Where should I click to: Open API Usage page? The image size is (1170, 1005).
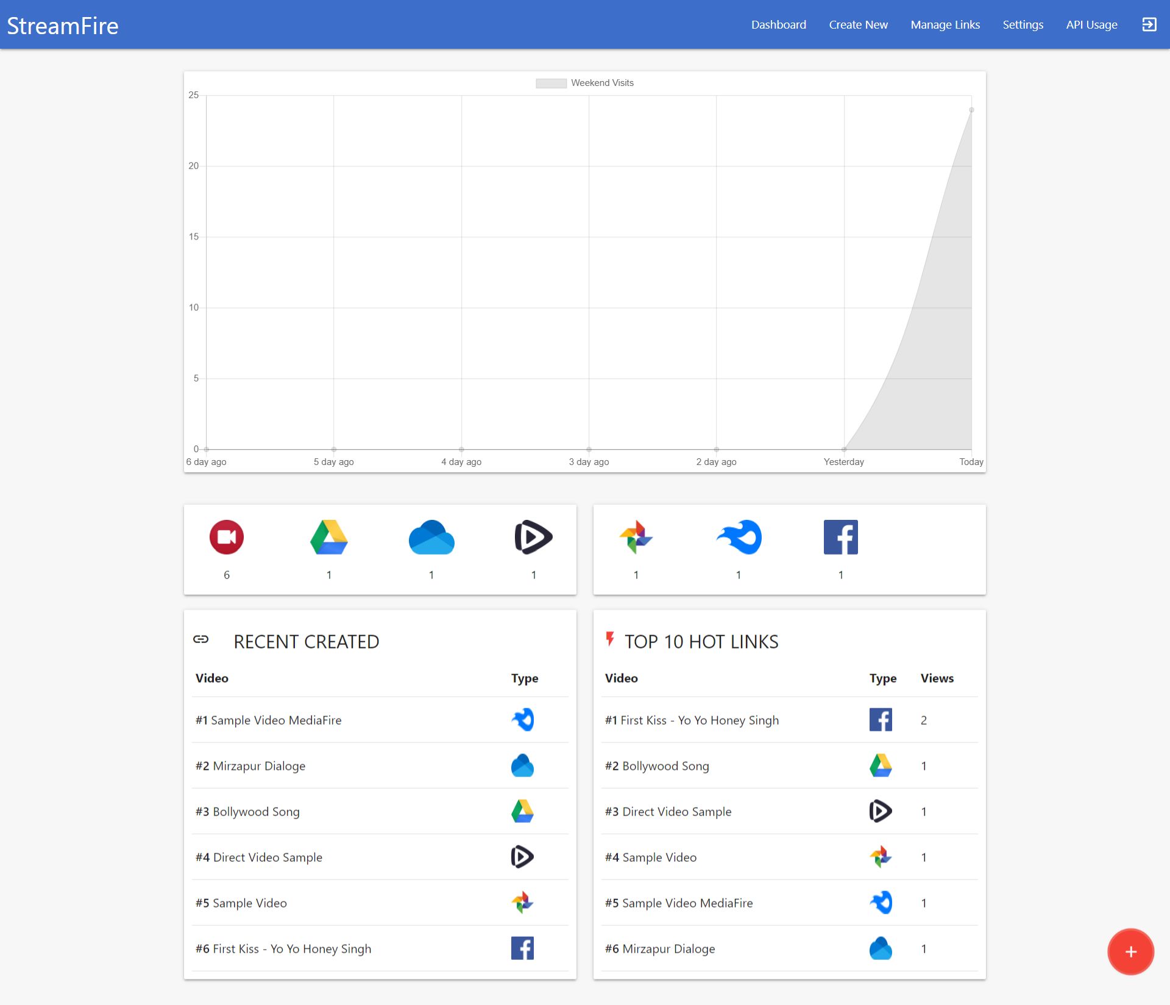click(x=1091, y=24)
